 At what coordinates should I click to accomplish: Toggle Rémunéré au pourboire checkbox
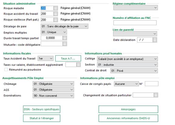[6, 70]
